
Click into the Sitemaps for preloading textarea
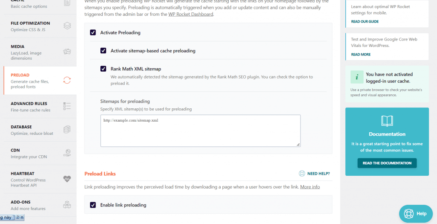(x=201, y=131)
